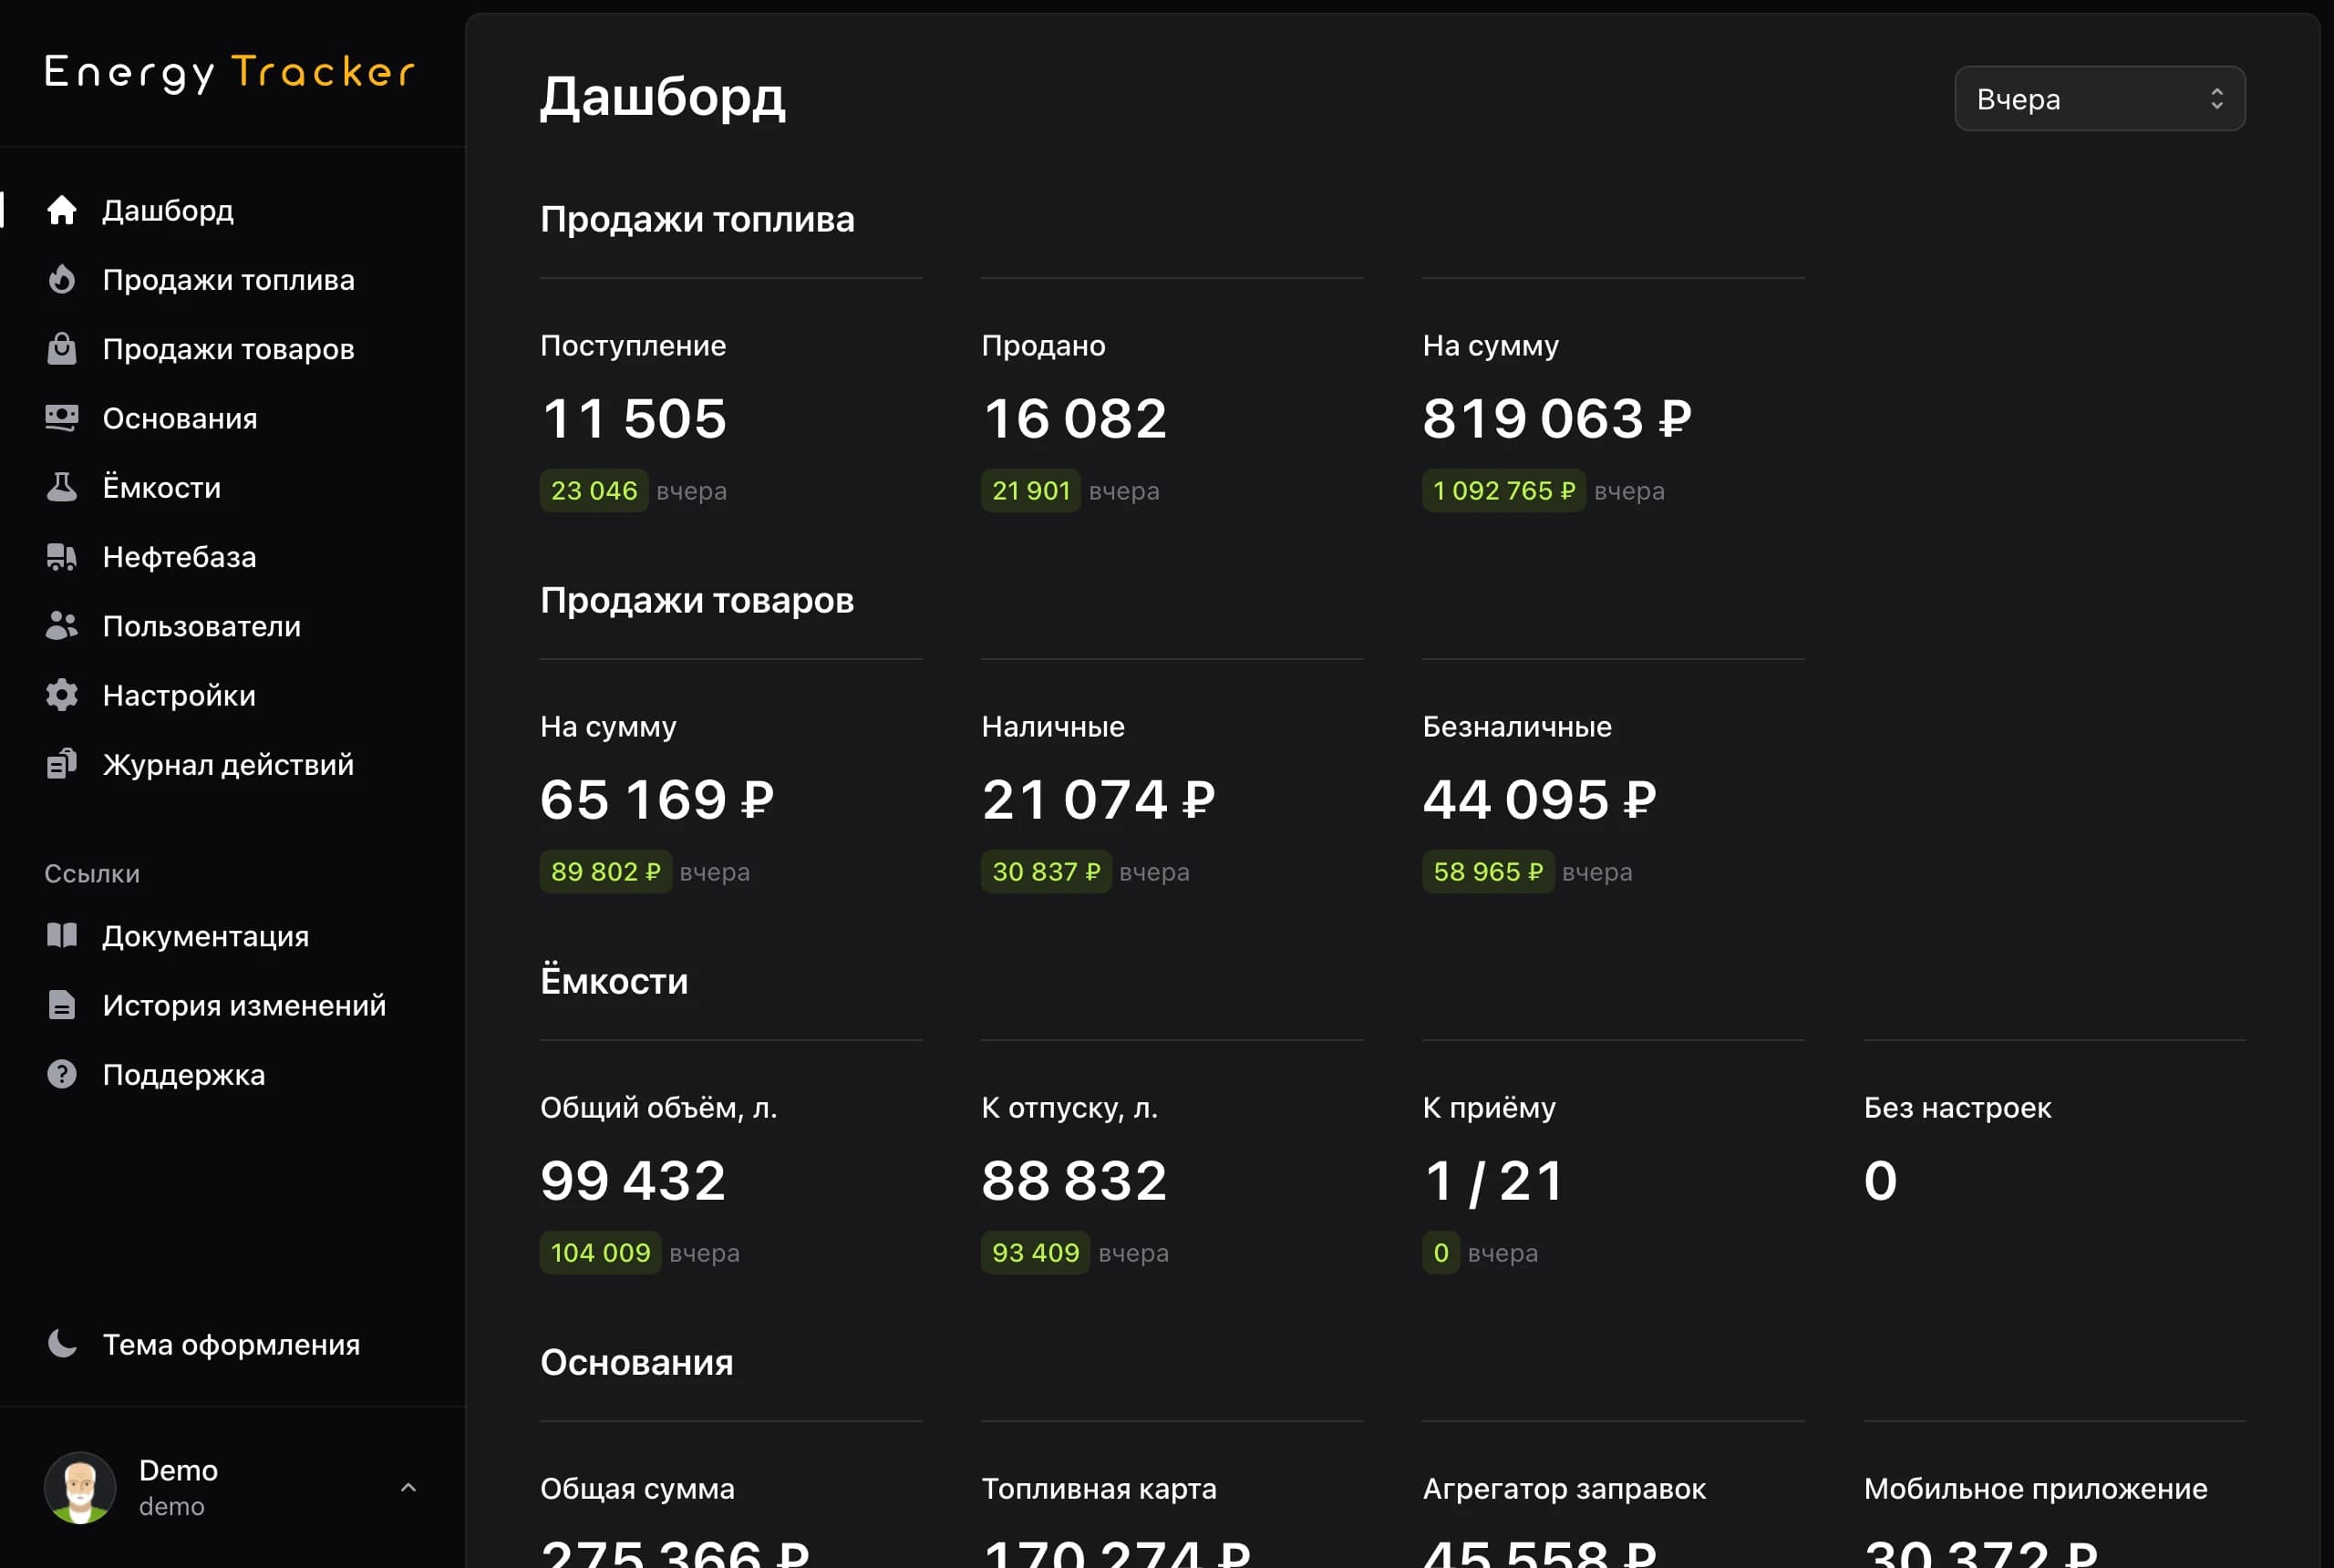Image resolution: width=2334 pixels, height=1568 pixels.
Task: Click the 30 837 ₽ badge
Action: pos(1046,872)
